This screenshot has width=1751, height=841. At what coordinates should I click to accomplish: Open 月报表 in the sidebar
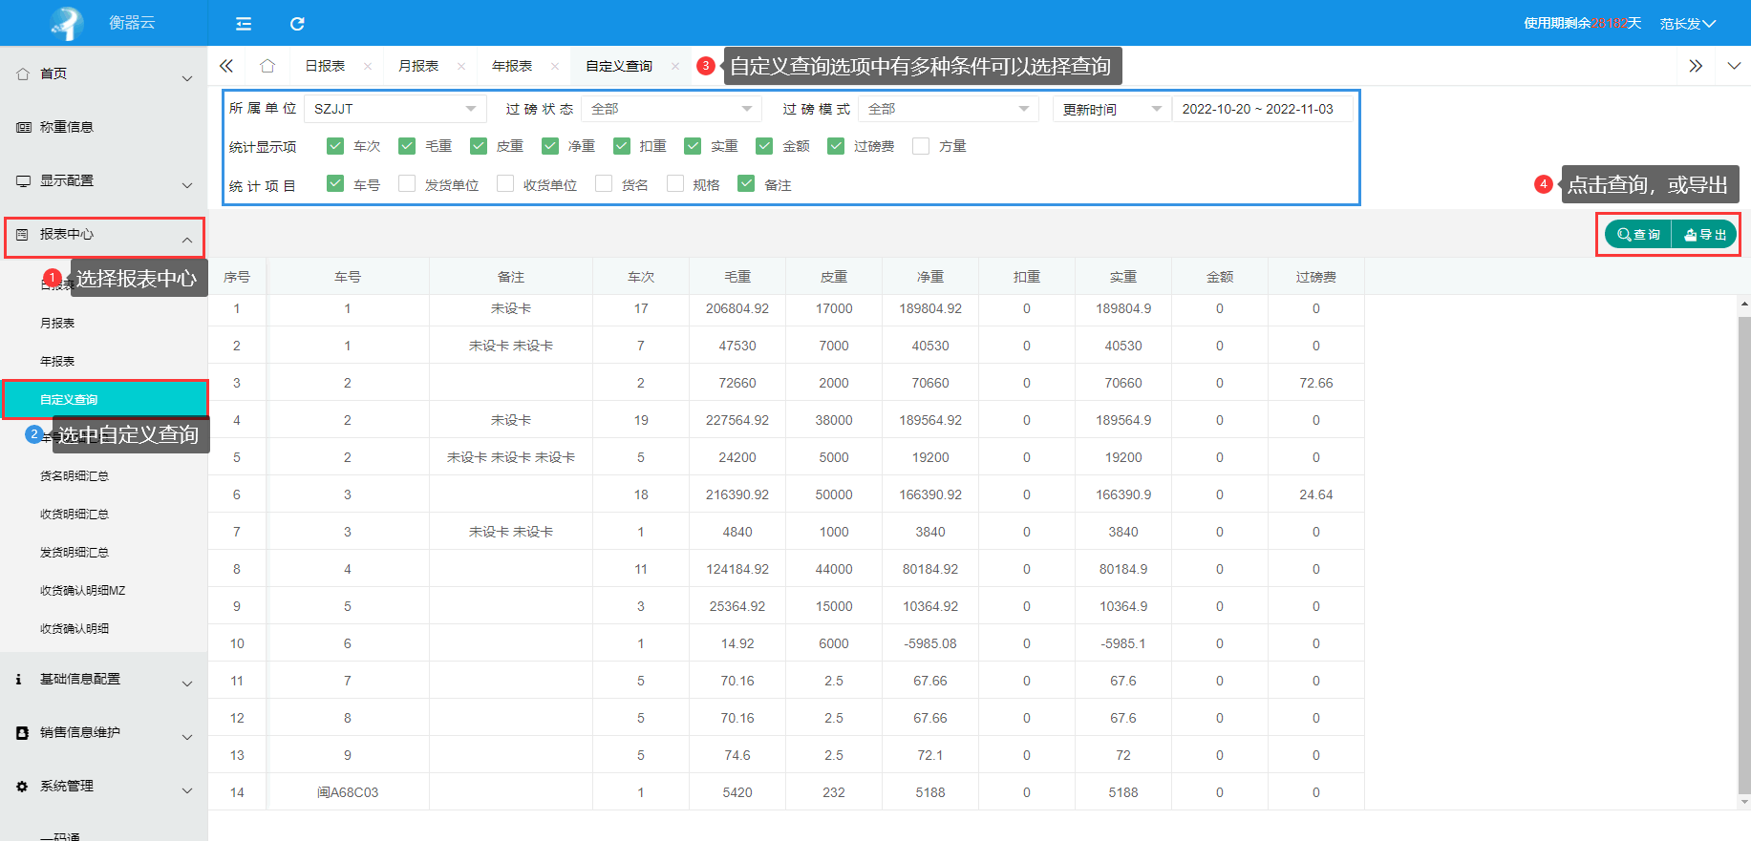[57, 324]
